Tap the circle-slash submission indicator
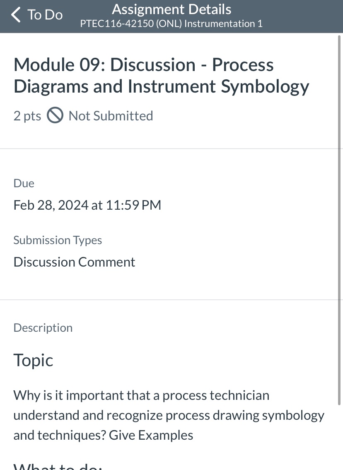The image size is (343, 470). click(x=54, y=115)
